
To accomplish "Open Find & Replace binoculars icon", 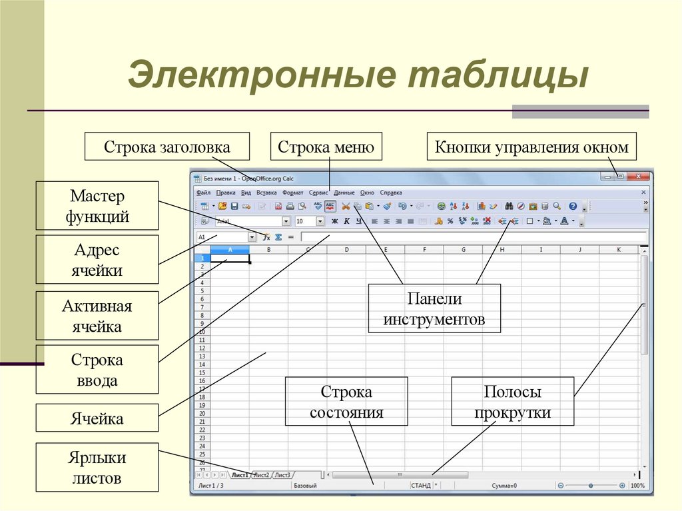I will pos(509,206).
